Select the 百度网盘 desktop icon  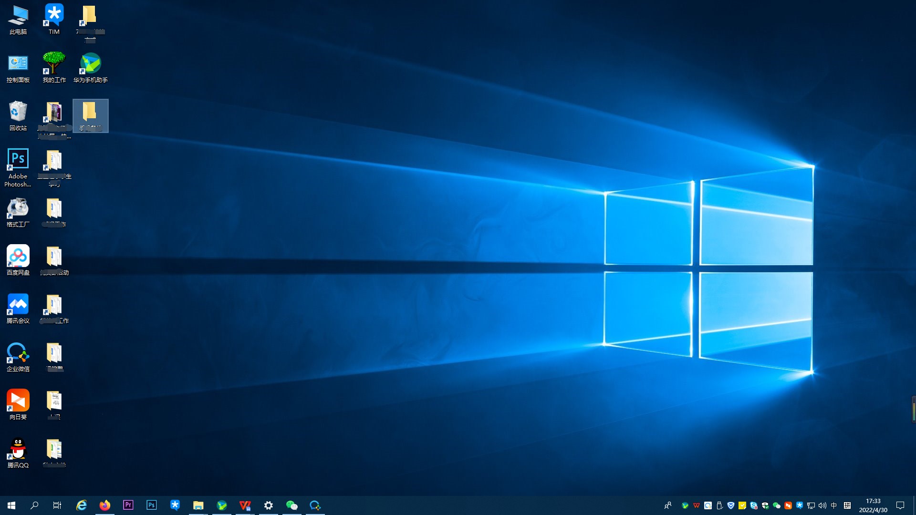[18, 260]
